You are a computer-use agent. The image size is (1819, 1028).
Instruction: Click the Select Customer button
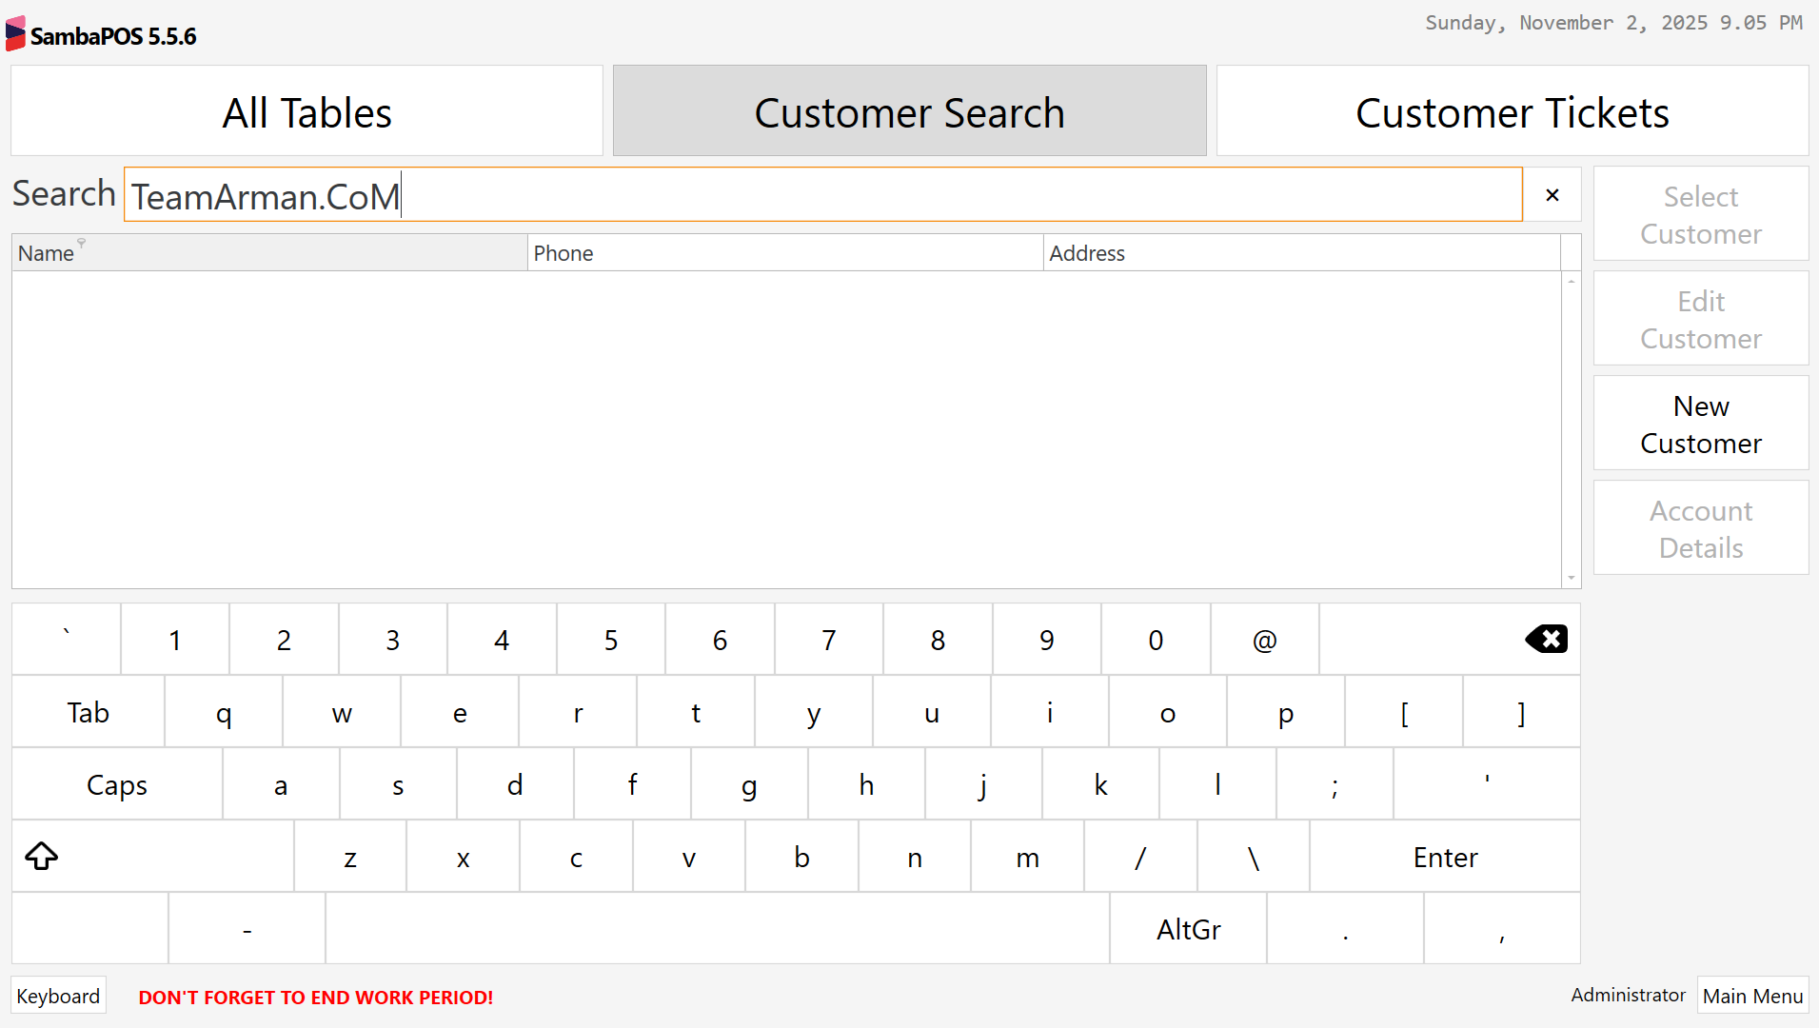[1701, 214]
